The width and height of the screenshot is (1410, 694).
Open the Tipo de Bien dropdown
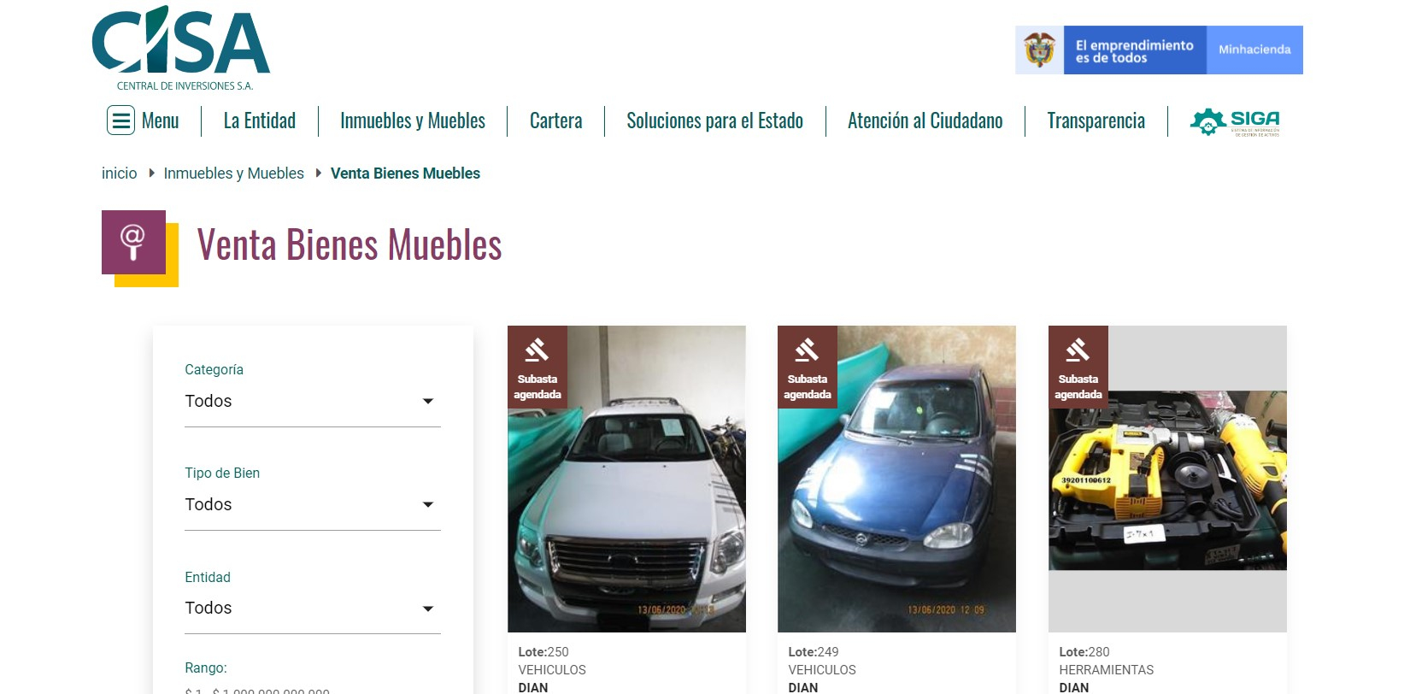tap(313, 505)
